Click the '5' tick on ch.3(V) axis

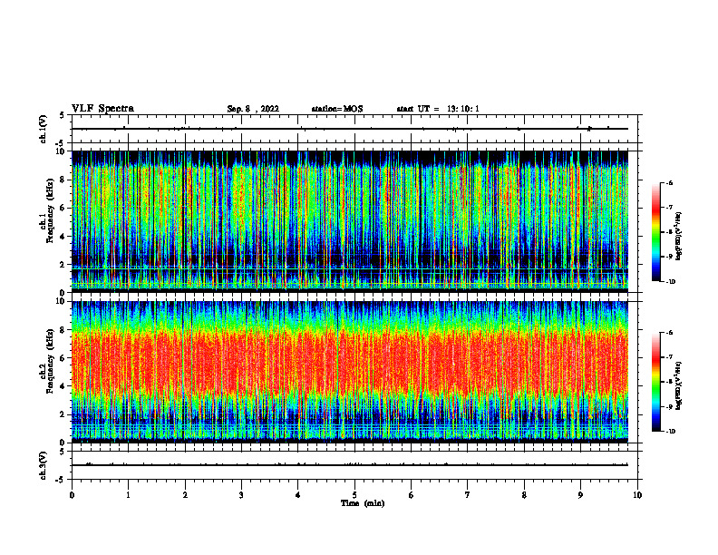(x=63, y=452)
